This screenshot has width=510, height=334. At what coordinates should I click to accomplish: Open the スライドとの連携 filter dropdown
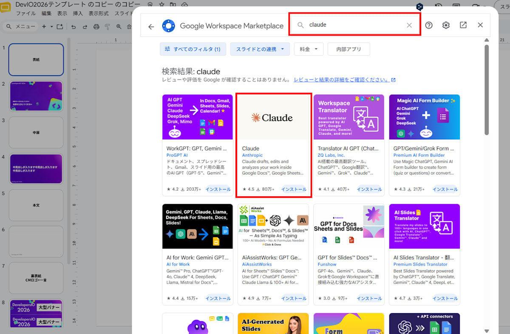pos(260,49)
